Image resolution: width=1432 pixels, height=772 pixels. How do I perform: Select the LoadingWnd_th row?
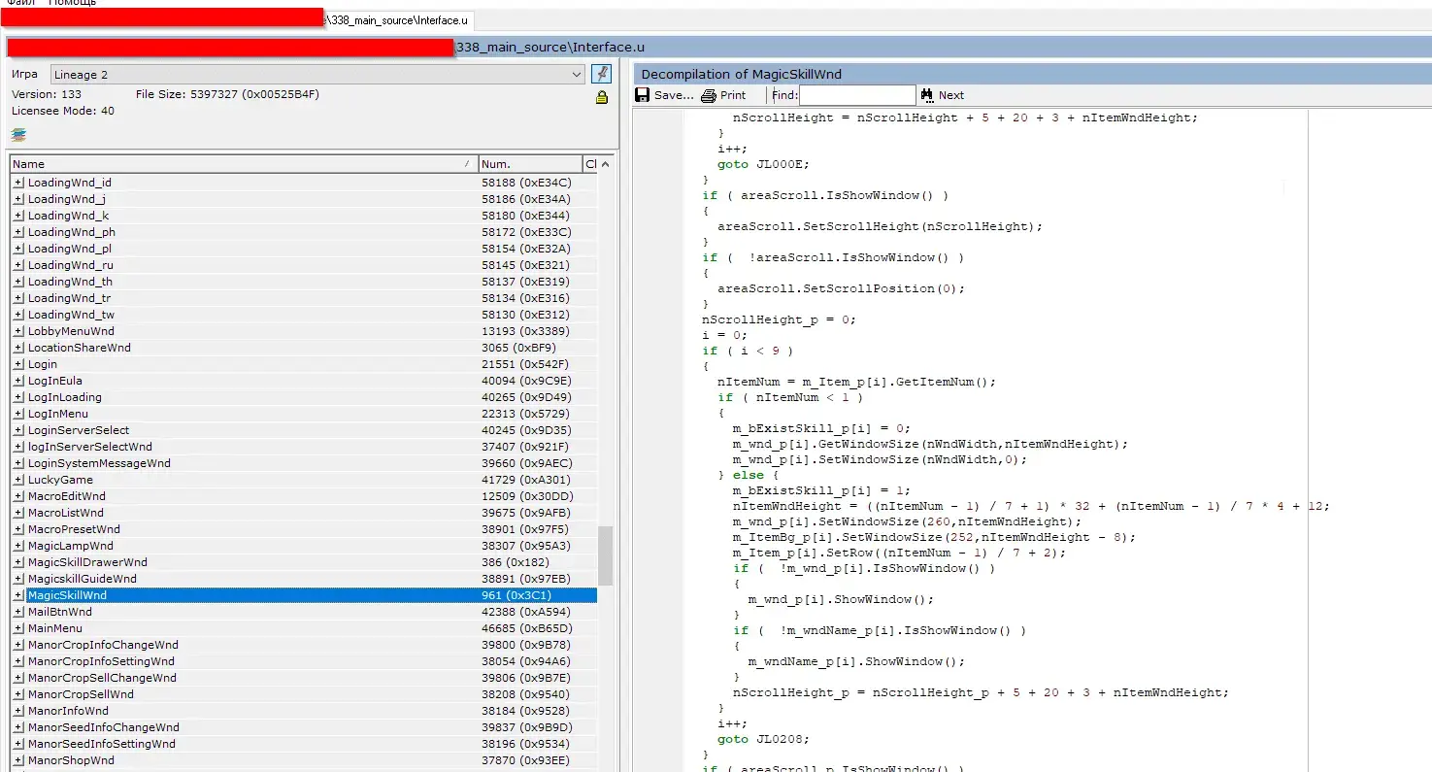click(x=304, y=282)
